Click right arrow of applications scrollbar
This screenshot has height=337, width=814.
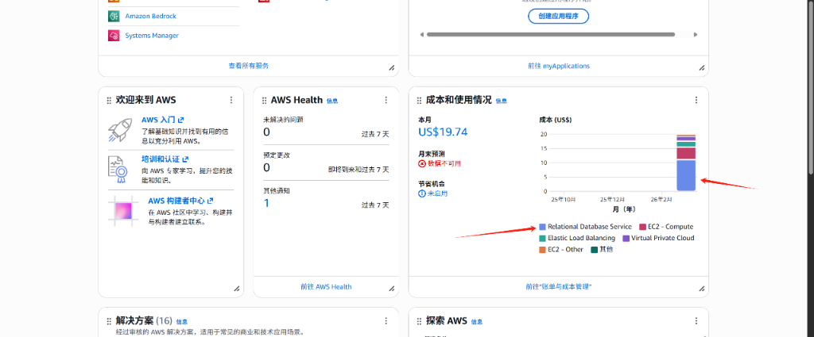(696, 35)
